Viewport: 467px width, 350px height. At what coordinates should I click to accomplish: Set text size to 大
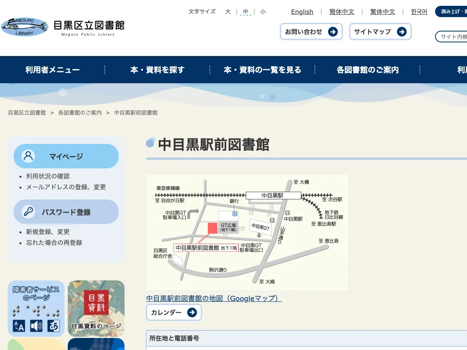click(228, 12)
